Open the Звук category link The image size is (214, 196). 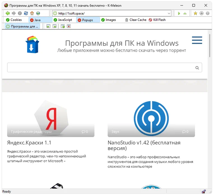tap(115, 132)
